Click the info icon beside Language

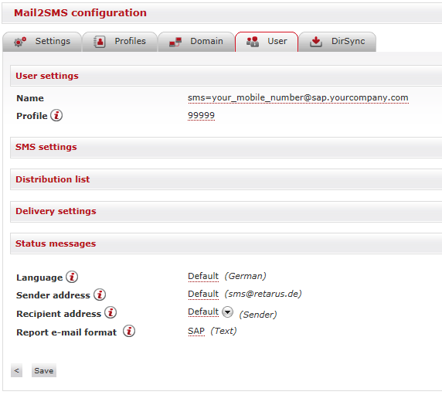coord(72,277)
